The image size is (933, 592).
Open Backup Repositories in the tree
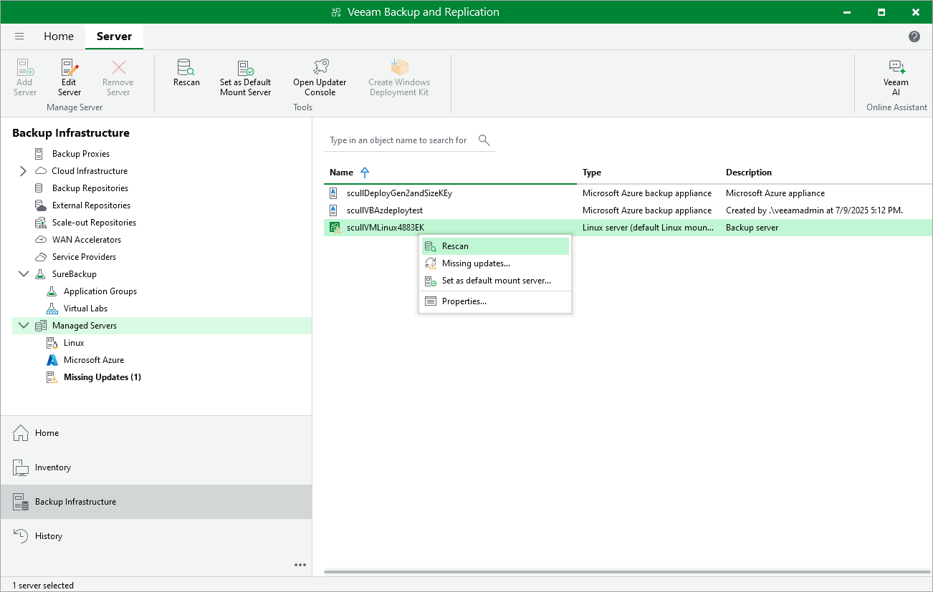pos(90,188)
